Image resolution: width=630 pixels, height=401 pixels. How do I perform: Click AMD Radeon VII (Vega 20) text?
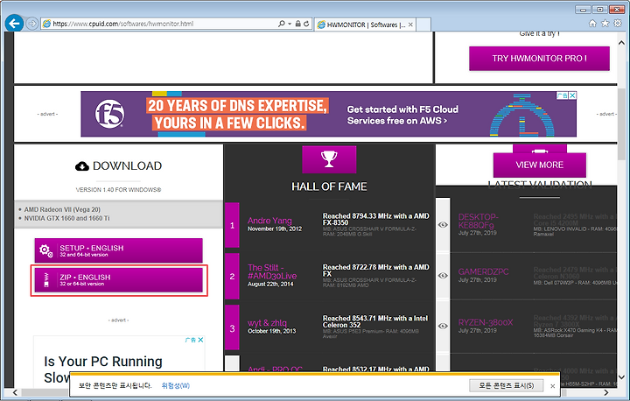coord(62,209)
